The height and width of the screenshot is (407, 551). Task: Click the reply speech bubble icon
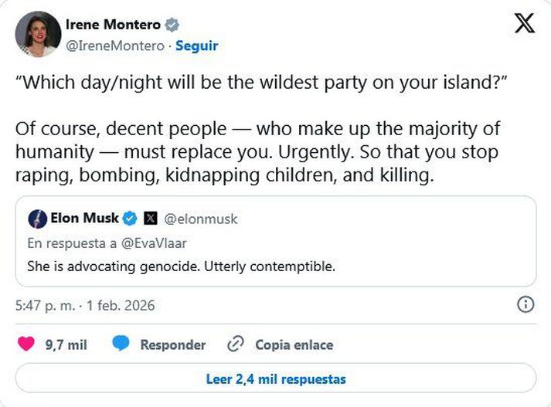tap(121, 344)
